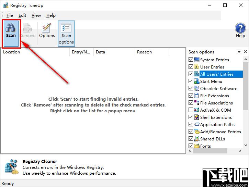This screenshot has width=249, height=187.
Task: Uncheck the Fonts checkbox
Action: (191, 146)
